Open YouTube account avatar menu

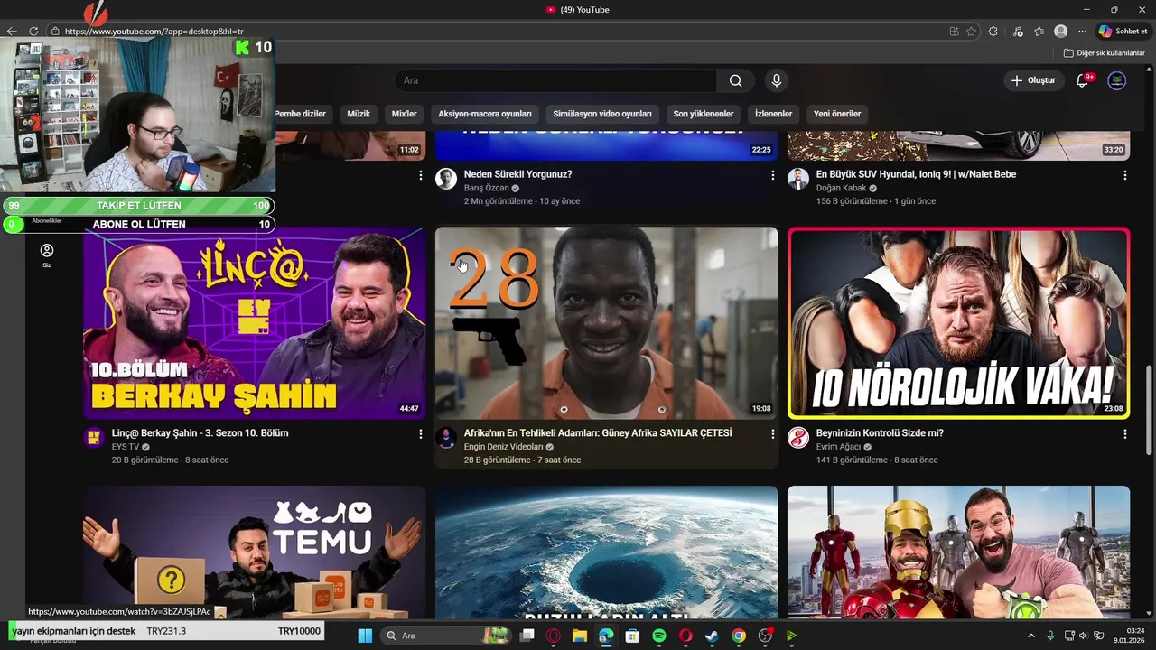(1117, 80)
